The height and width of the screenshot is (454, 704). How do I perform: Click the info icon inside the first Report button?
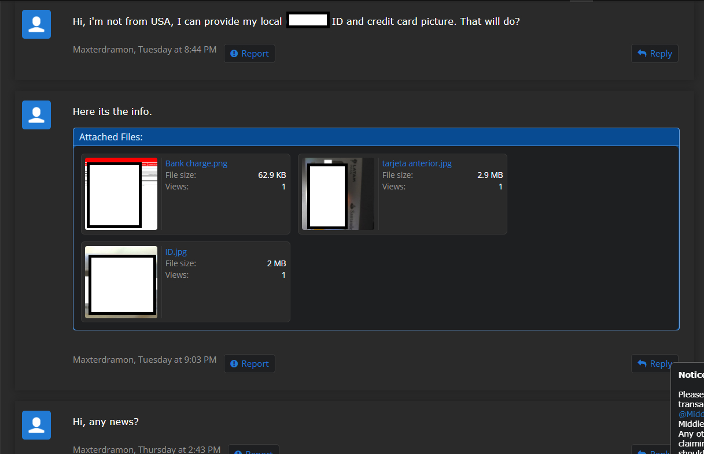click(x=234, y=53)
